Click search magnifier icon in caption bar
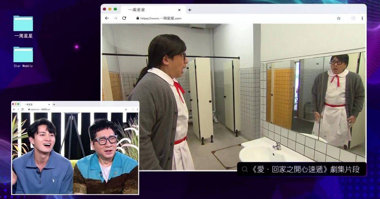Image resolution: width=380 pixels, height=199 pixels. point(244,169)
